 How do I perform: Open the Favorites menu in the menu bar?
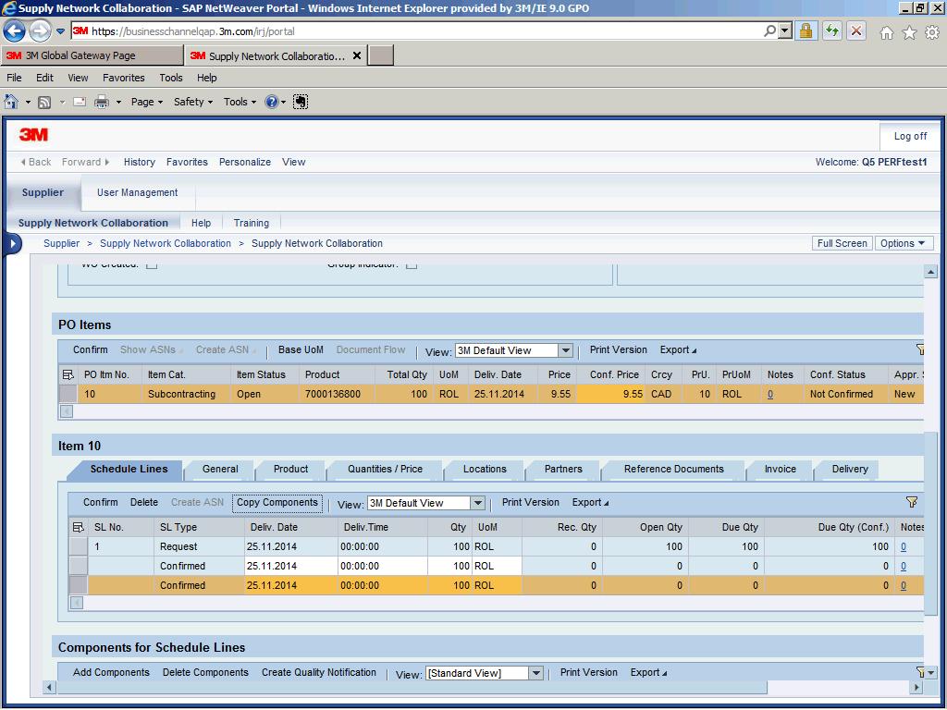click(123, 78)
